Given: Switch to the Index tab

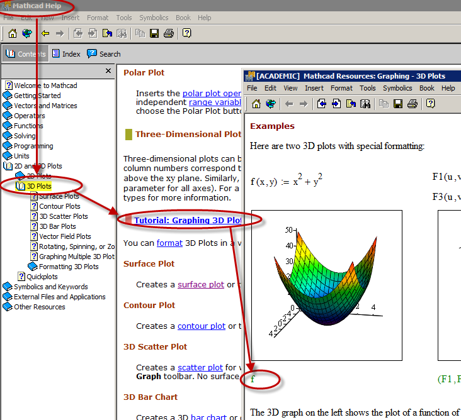Looking at the screenshot, I should tap(66, 54).
